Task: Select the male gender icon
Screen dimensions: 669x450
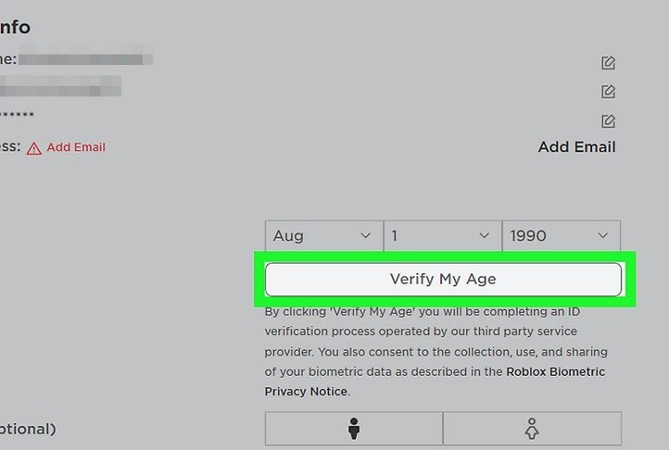Action: click(x=353, y=429)
